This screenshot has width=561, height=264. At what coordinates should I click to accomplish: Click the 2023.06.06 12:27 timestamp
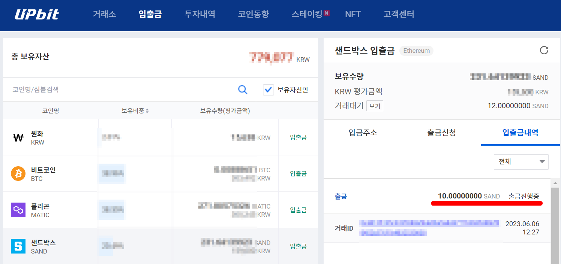[x=522, y=228]
